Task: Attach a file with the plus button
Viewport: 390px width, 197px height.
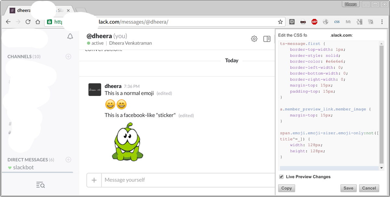Action: point(94,180)
